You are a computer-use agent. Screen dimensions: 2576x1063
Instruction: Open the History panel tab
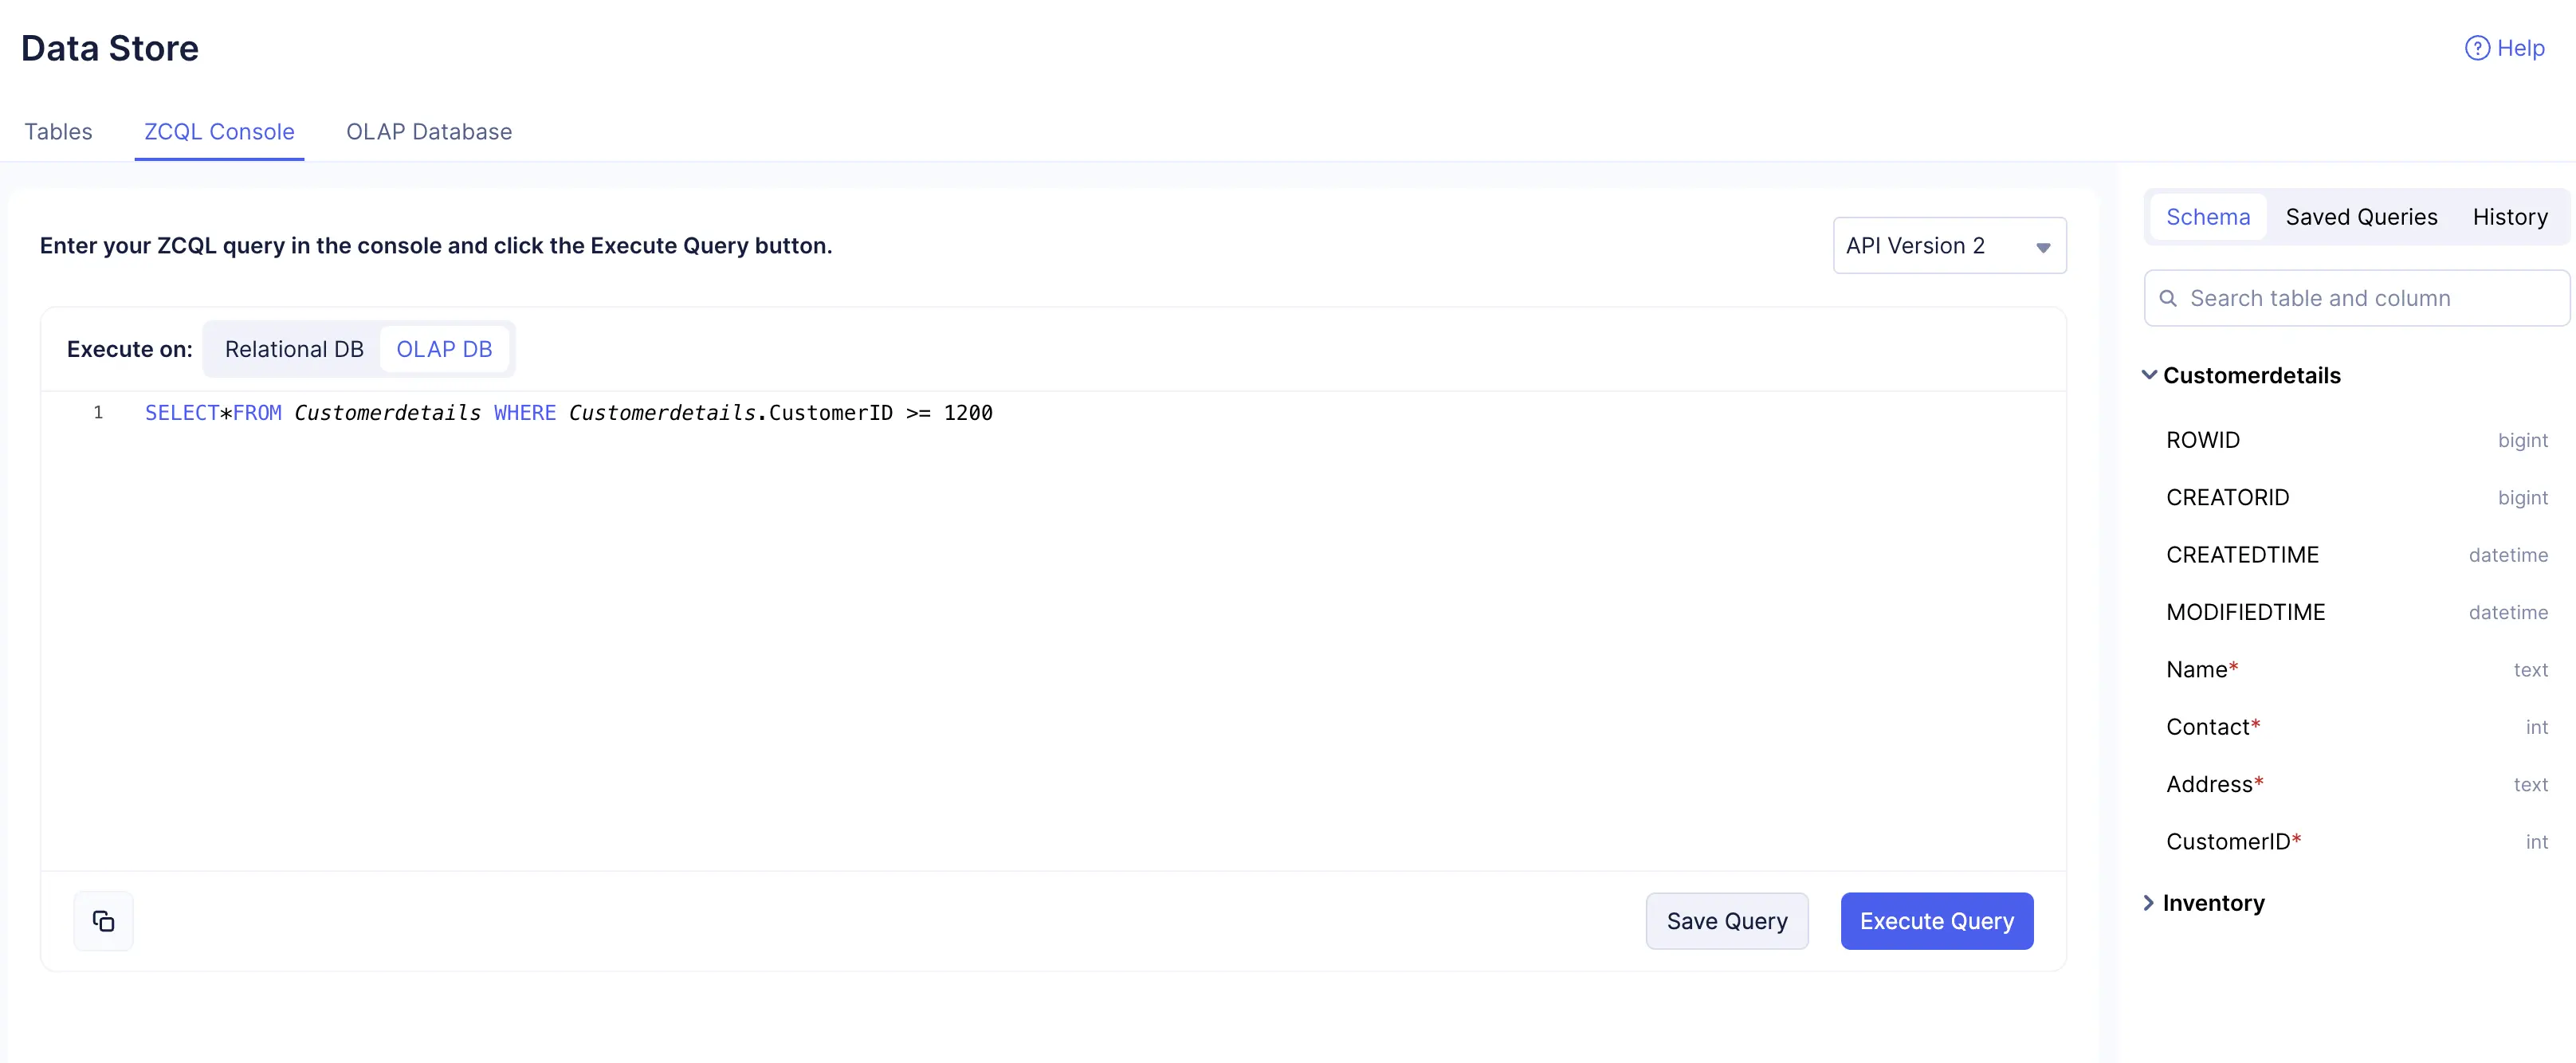2509,217
